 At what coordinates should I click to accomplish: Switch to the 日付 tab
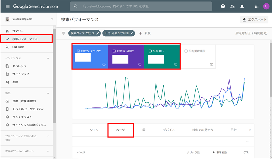point(233,130)
